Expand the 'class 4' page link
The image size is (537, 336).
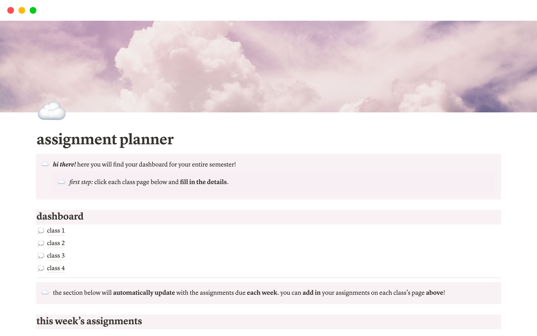tap(55, 267)
